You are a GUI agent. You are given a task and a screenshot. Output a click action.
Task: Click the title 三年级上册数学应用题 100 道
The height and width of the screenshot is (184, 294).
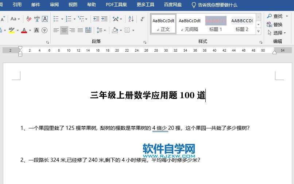[148, 95]
